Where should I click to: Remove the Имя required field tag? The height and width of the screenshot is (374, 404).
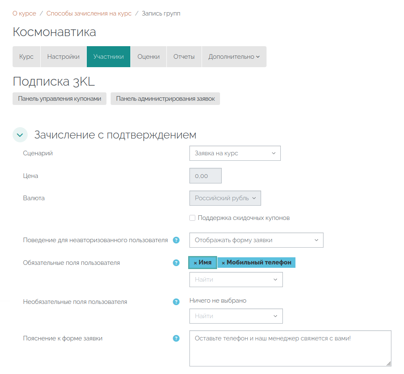pyautogui.click(x=202, y=262)
